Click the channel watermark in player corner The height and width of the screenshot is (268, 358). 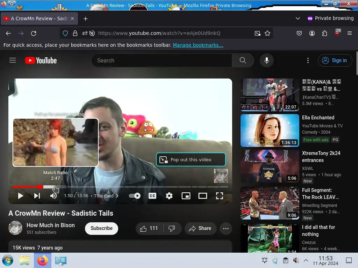tap(221, 176)
